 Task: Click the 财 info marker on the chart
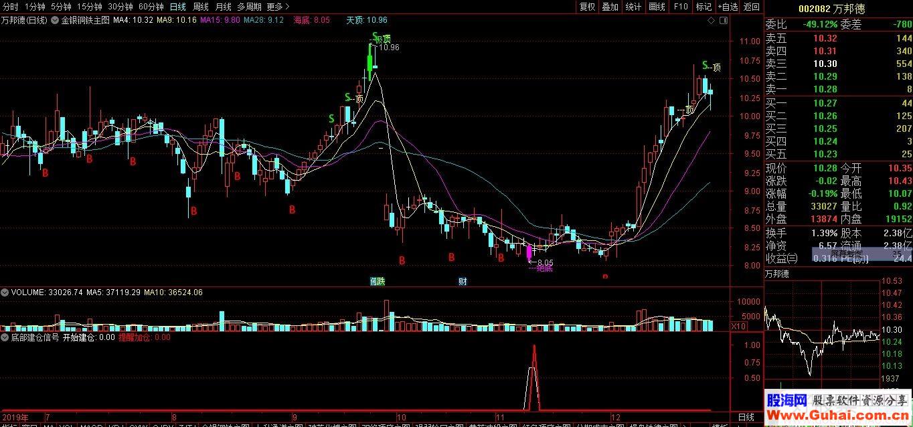[463, 281]
